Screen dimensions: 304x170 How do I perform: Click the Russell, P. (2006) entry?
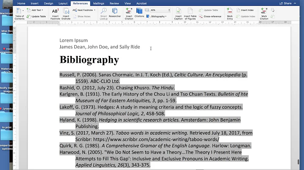[153, 78]
